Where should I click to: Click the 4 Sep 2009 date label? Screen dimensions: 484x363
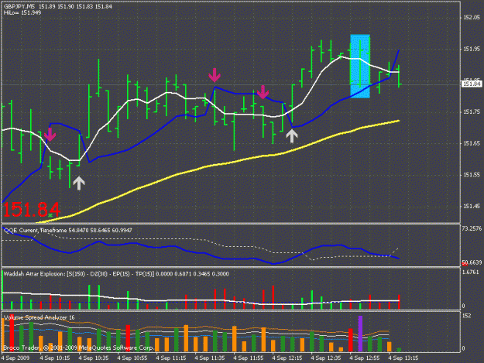tap(15, 358)
